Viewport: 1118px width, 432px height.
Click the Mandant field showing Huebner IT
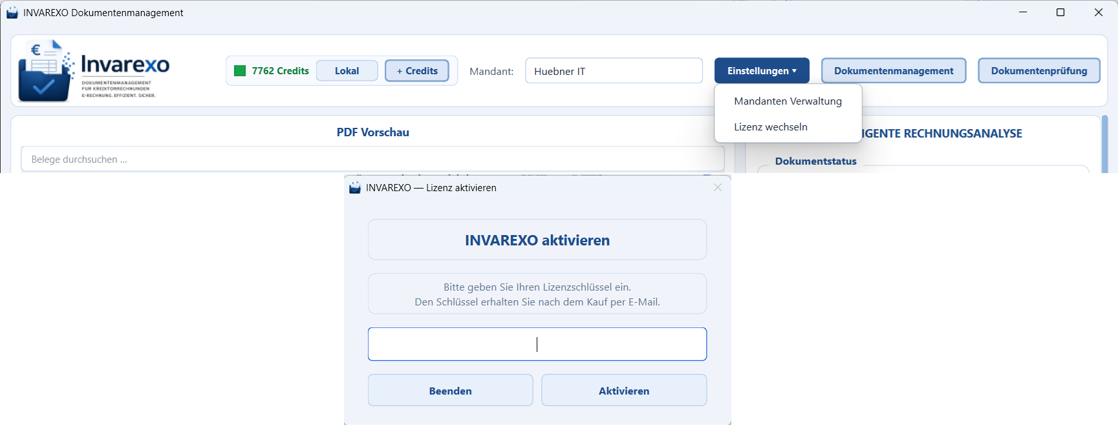point(614,71)
